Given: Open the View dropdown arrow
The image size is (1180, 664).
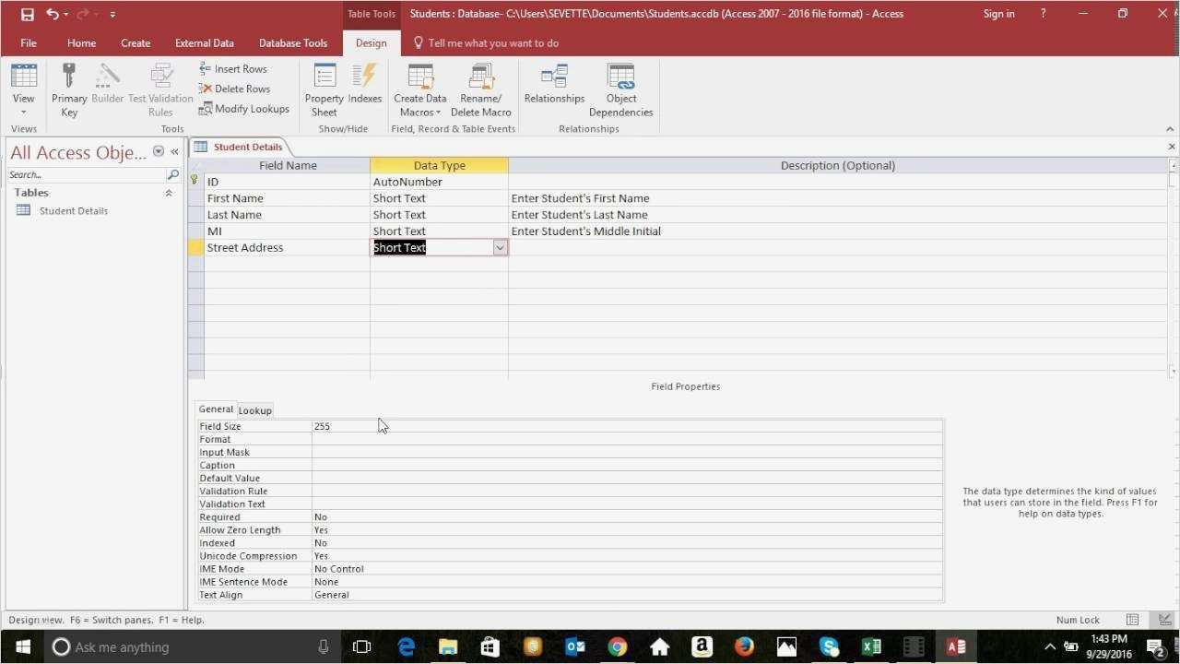Looking at the screenshot, I should [23, 111].
